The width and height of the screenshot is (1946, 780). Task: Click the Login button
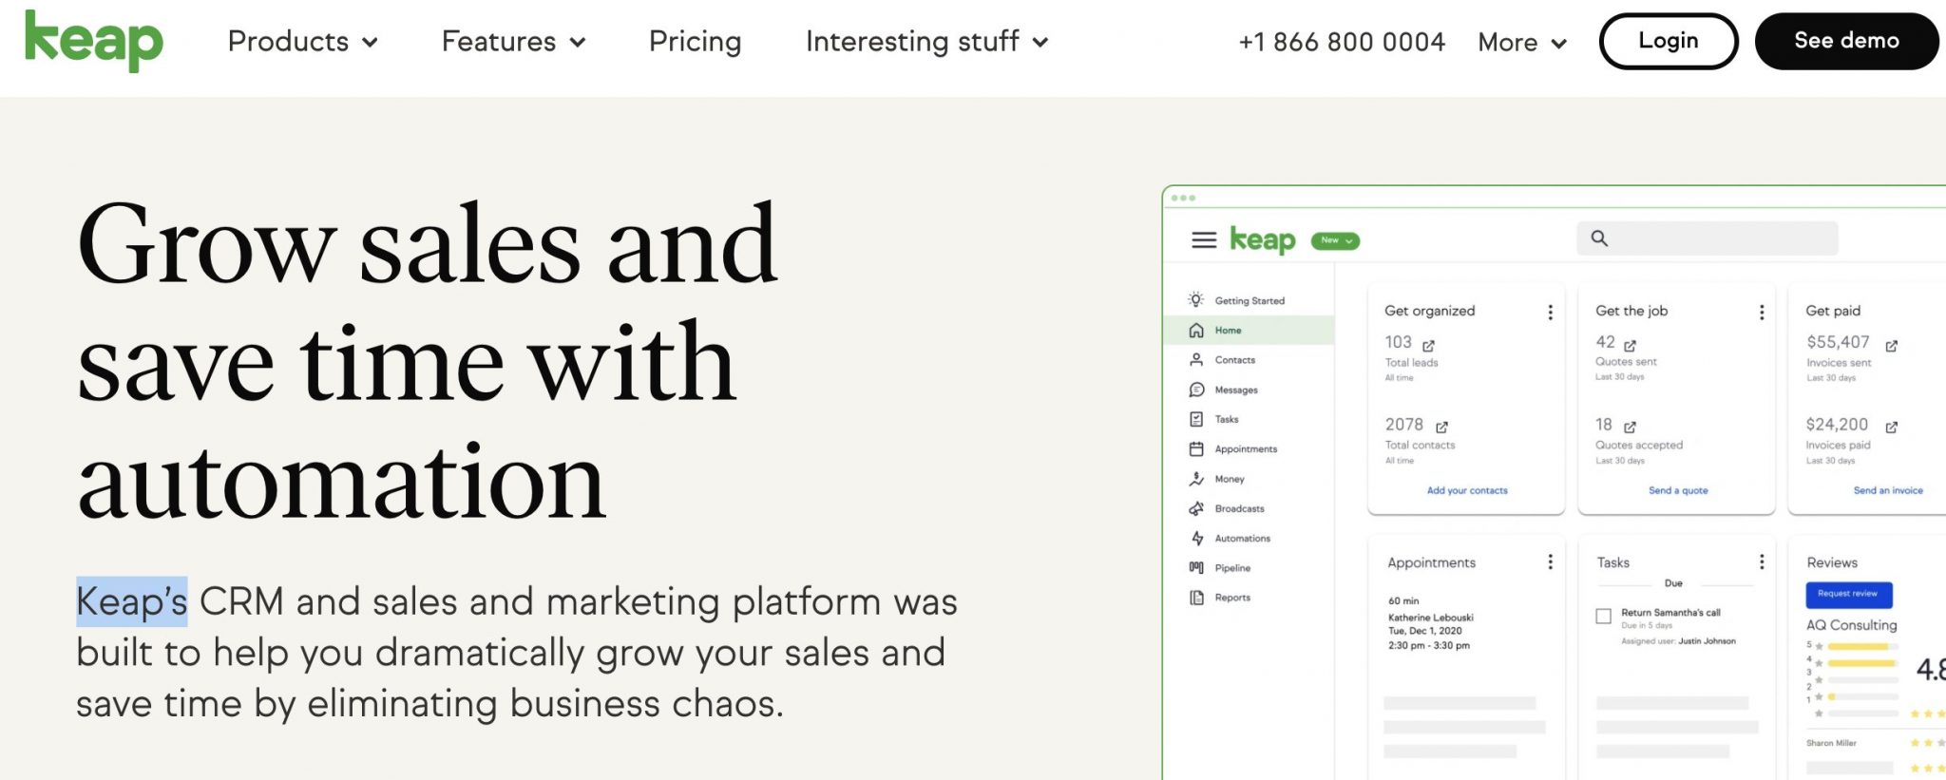(1669, 41)
